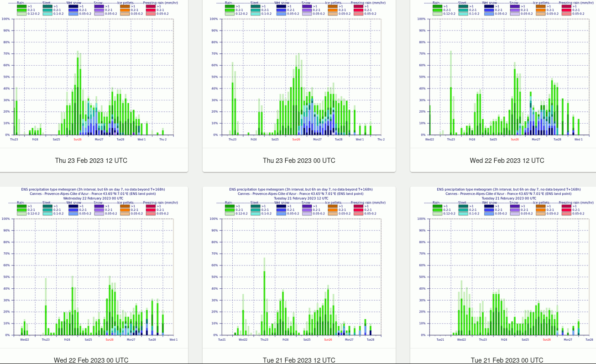The image size is (596, 364).
Task: Click the chart heading 'Tuesday 21 February 2023 00 UTC'
Action: pos(509,198)
